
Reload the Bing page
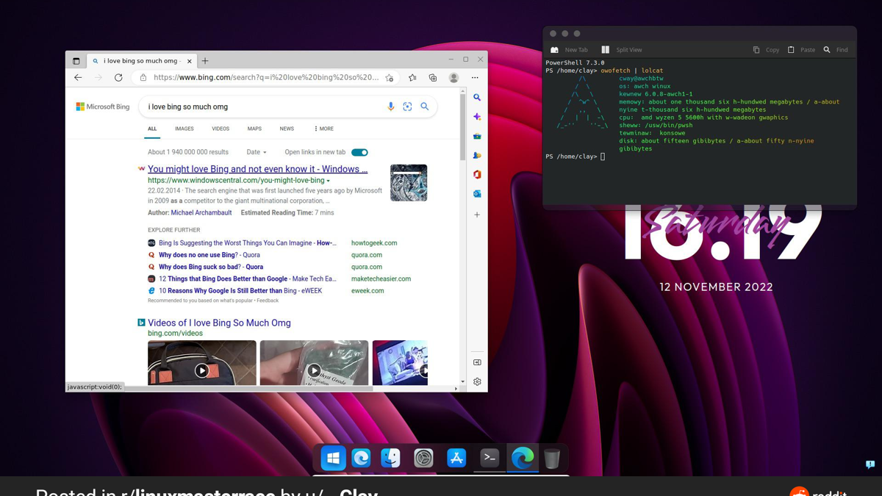click(118, 77)
